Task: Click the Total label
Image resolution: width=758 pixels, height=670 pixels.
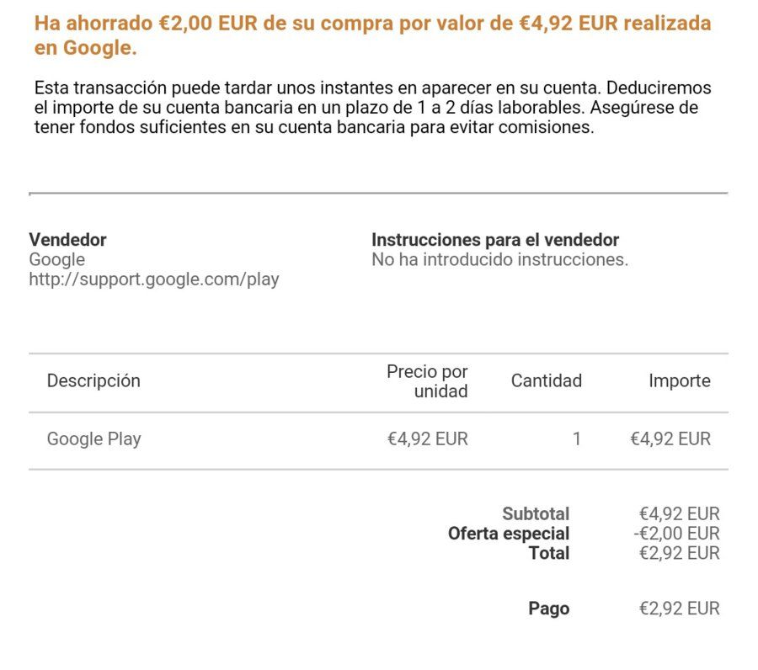Action: pyautogui.click(x=548, y=553)
